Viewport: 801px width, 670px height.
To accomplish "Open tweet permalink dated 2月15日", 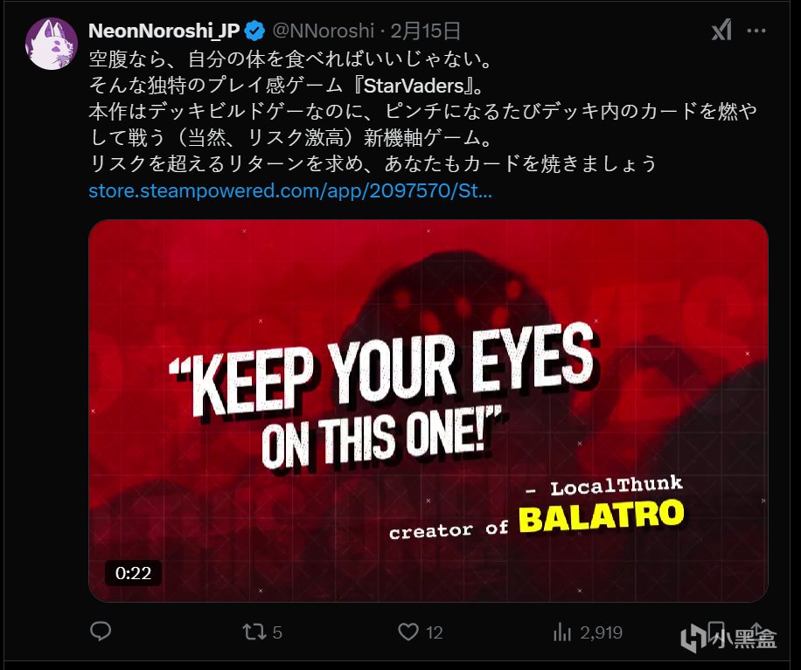I will pyautogui.click(x=426, y=31).
